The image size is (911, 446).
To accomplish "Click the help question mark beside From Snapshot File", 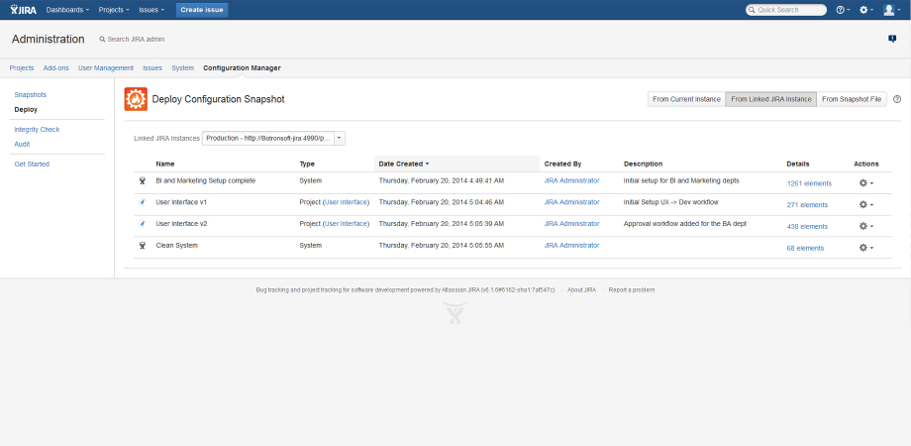I will (897, 99).
